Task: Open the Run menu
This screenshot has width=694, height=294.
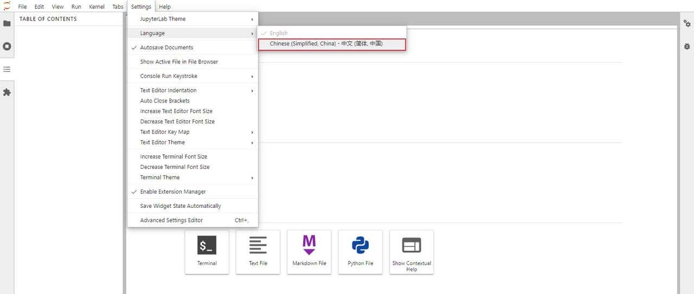Action: [76, 6]
